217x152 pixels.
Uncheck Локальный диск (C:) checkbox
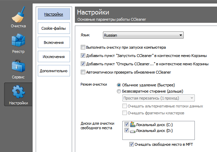127,124
